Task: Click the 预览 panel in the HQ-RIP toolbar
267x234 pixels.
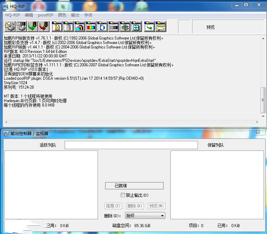Action: [228, 27]
